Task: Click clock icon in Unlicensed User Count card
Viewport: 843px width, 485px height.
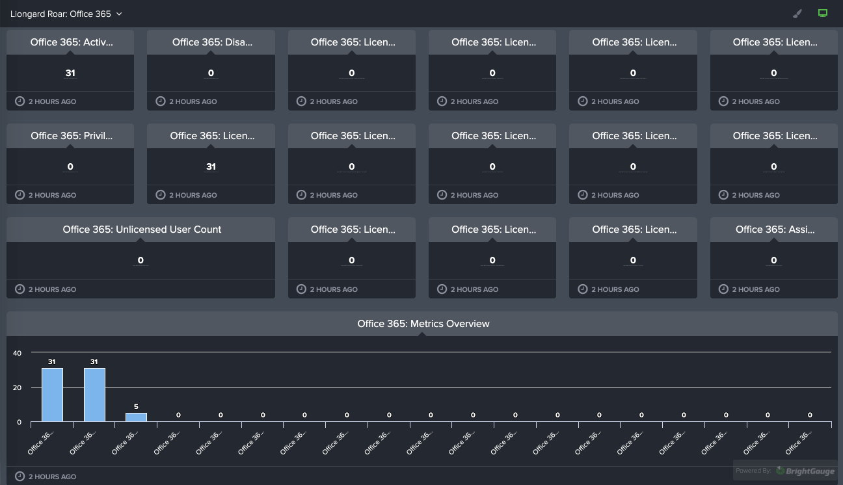Action: click(x=20, y=289)
